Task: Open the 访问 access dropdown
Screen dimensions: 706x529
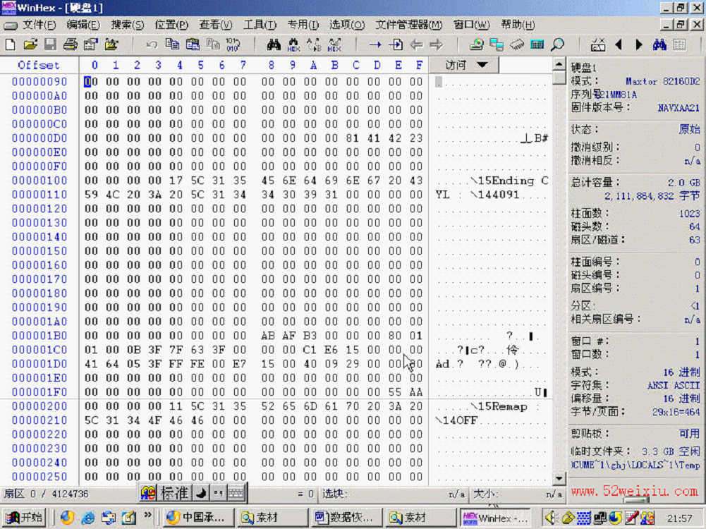Action: (x=464, y=66)
